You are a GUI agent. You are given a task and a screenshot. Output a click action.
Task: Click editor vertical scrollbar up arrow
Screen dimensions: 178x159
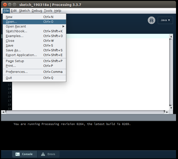coord(171,36)
